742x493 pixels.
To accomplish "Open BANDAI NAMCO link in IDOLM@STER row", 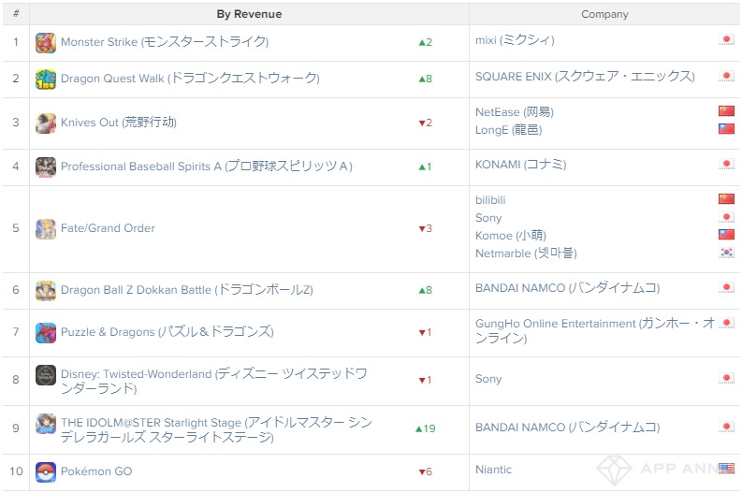I will click(x=567, y=428).
